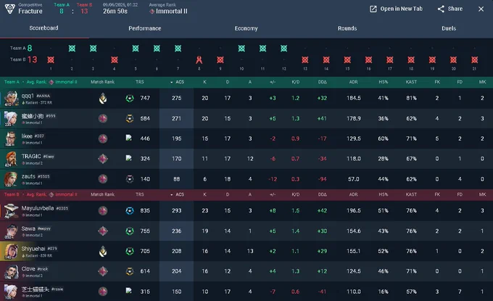Click qqq1's Radiant match rank icon
Screen dimensions: 493x301
pyautogui.click(x=103, y=98)
